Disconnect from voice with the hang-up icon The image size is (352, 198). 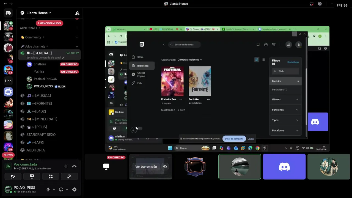pyautogui.click(x=74, y=166)
